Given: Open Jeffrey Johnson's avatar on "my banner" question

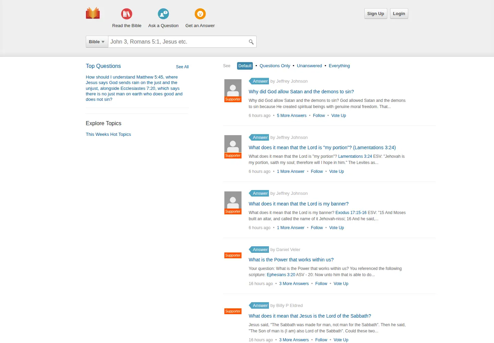Looking at the screenshot, I should coord(233,200).
